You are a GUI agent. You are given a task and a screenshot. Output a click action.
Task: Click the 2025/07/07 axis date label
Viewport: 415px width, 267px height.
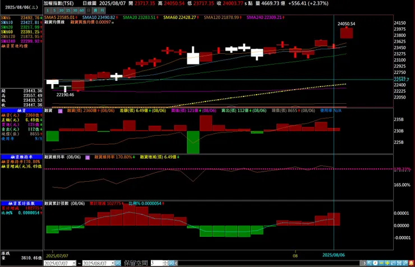click(57, 256)
